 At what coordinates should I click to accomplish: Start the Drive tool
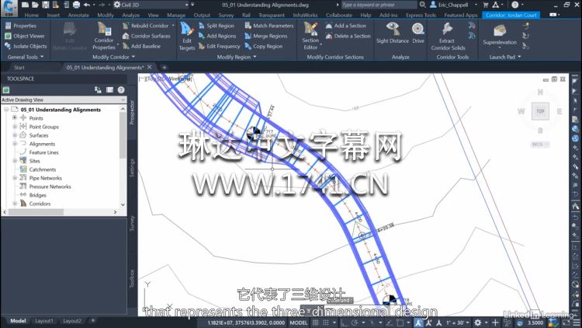(418, 33)
